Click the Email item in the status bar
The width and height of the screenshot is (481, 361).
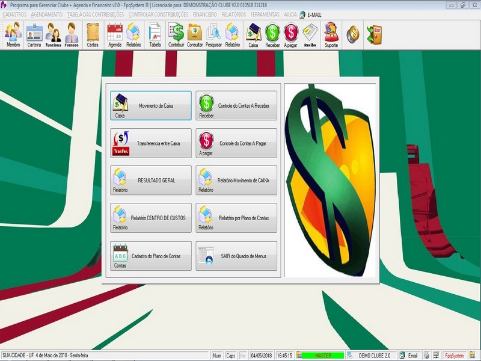409,356
